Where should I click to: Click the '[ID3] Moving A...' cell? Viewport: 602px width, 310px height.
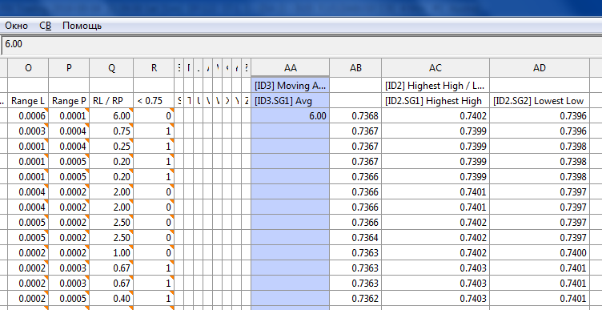coord(291,85)
